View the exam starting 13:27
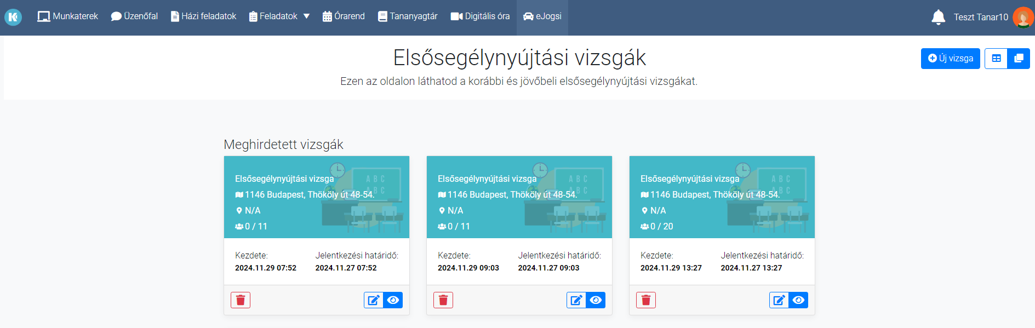 798,300
